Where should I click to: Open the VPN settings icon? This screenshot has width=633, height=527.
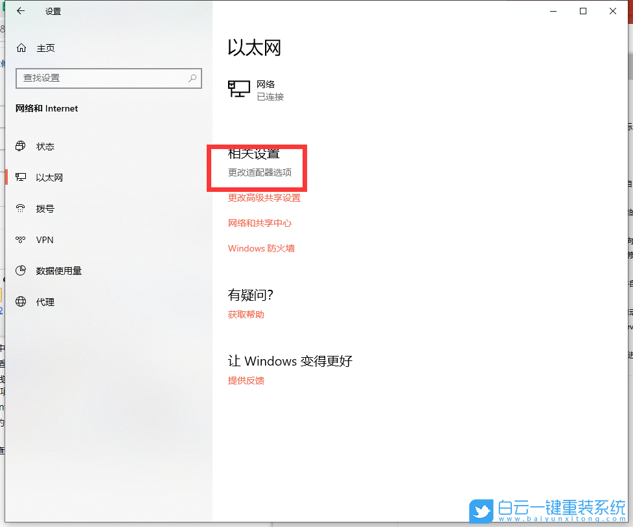coord(21,239)
